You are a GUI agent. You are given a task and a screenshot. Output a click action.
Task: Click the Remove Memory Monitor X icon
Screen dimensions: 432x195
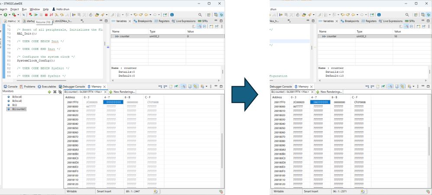[55, 92]
